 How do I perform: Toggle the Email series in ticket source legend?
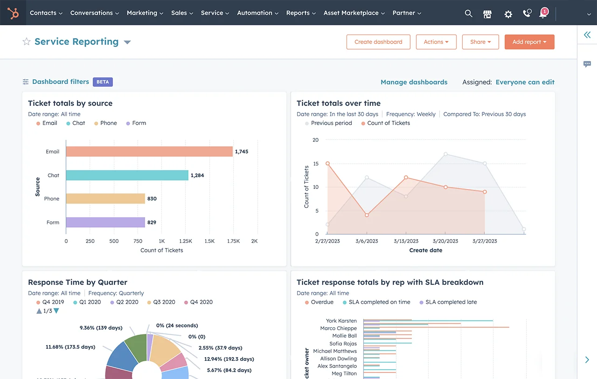[x=46, y=123]
